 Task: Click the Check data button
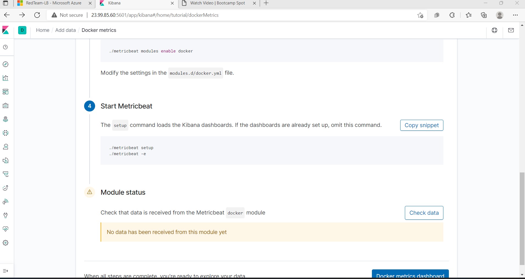click(x=424, y=213)
